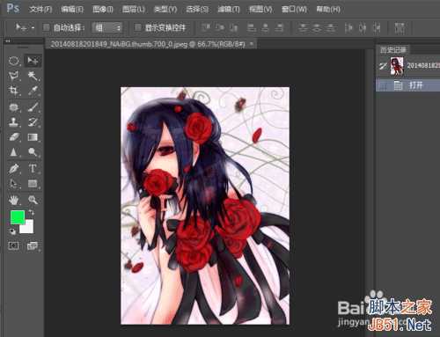Select the Move tool

point(33,61)
